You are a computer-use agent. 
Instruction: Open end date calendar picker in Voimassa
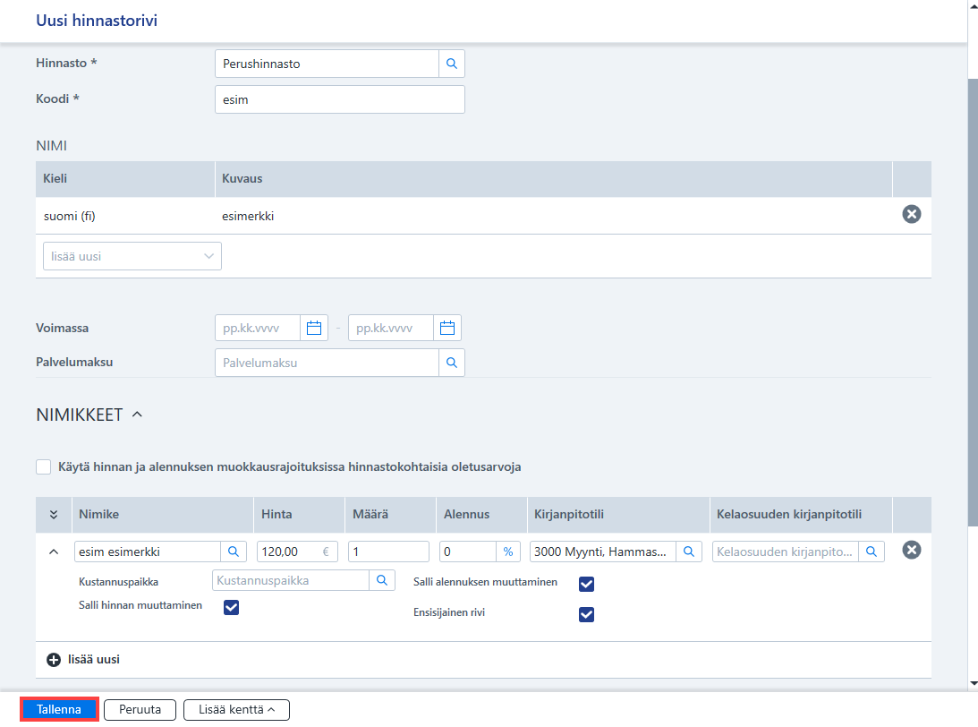447,328
